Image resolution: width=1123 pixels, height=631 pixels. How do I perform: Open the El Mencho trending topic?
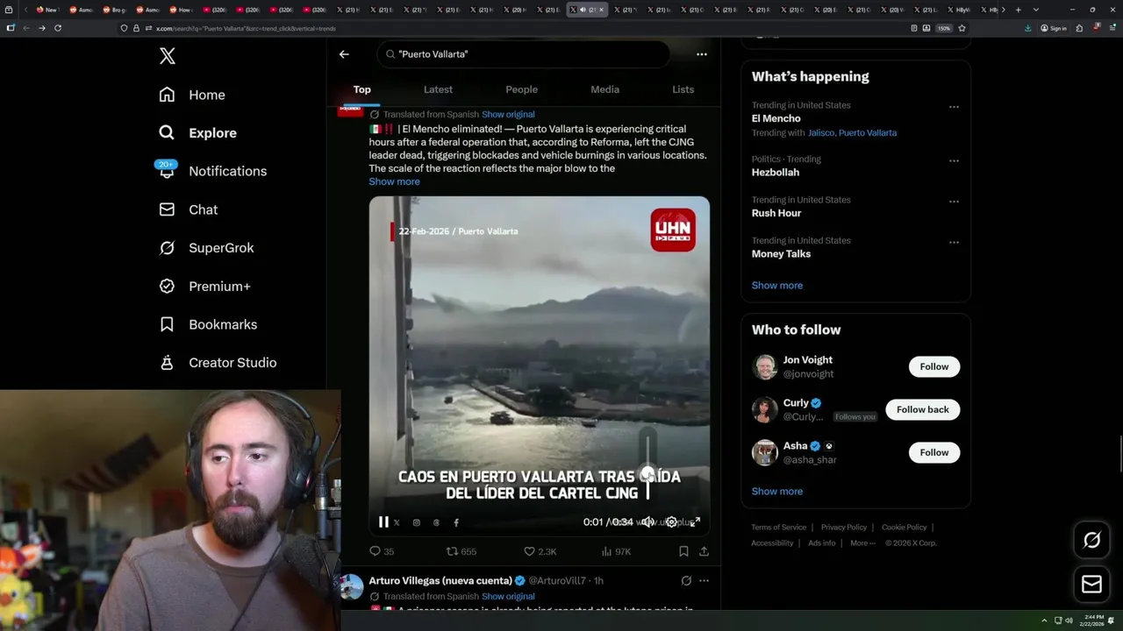[x=776, y=118]
